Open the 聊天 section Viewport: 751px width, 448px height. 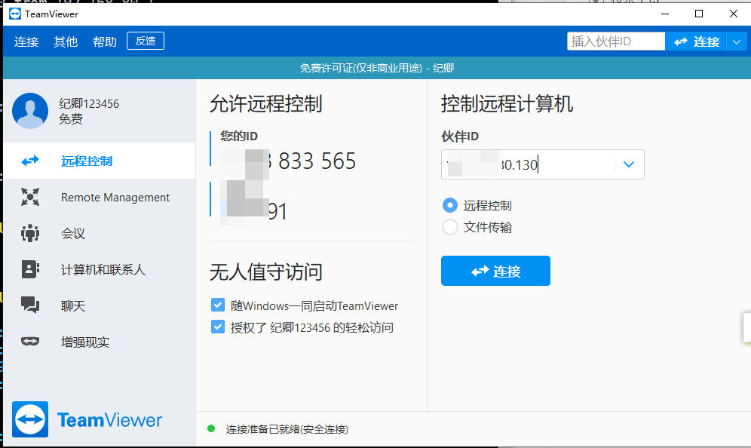tap(99, 305)
